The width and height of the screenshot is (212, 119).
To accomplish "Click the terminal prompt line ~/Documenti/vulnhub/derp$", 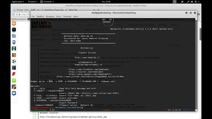I will pyautogui.click(x=57, y=108).
